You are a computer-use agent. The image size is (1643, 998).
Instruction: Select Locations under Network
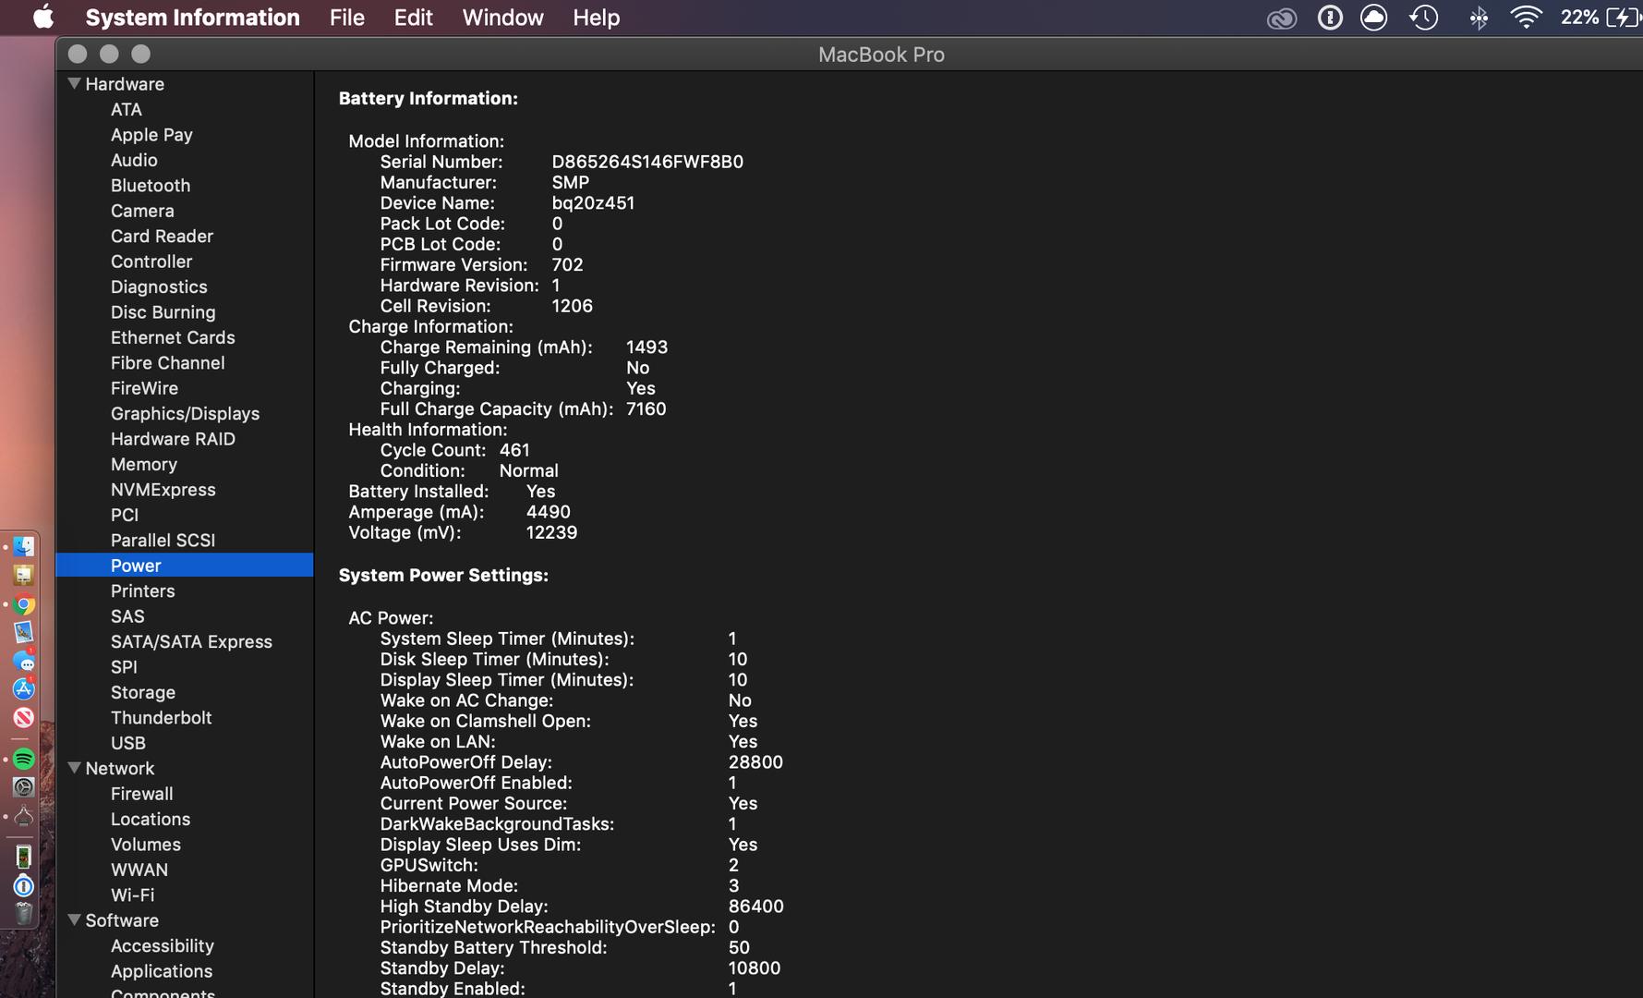pyautogui.click(x=151, y=820)
